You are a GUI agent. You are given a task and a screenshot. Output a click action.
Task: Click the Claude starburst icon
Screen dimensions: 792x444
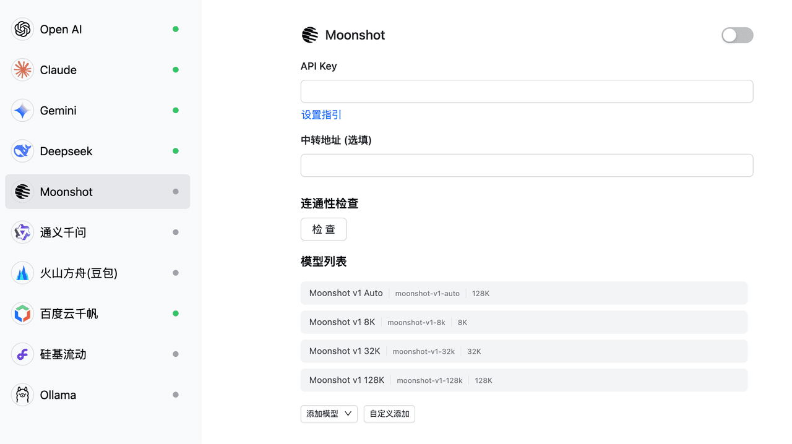(x=22, y=70)
